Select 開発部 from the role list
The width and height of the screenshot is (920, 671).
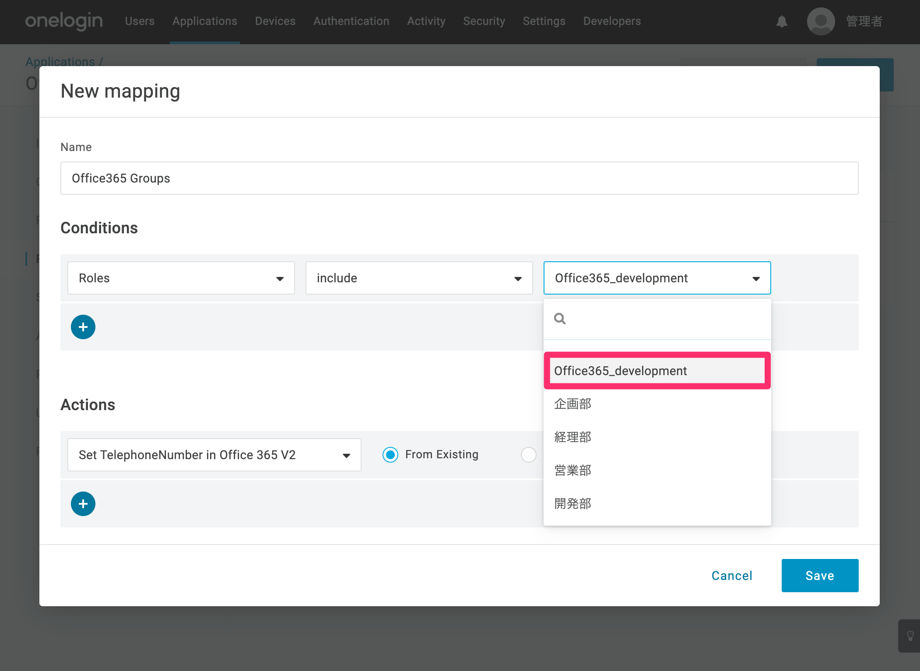[657, 504]
